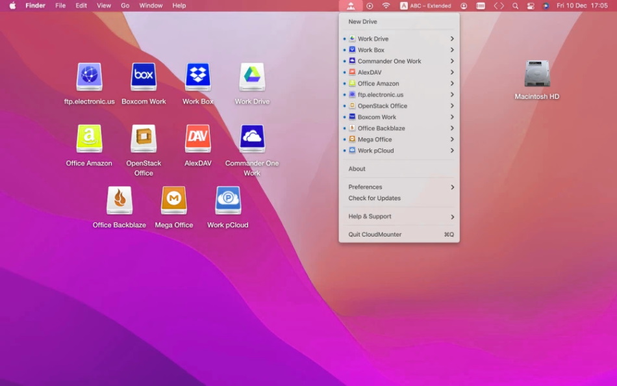This screenshot has width=617, height=386.
Task: Open Help & Support submenu
Action: [x=399, y=216]
